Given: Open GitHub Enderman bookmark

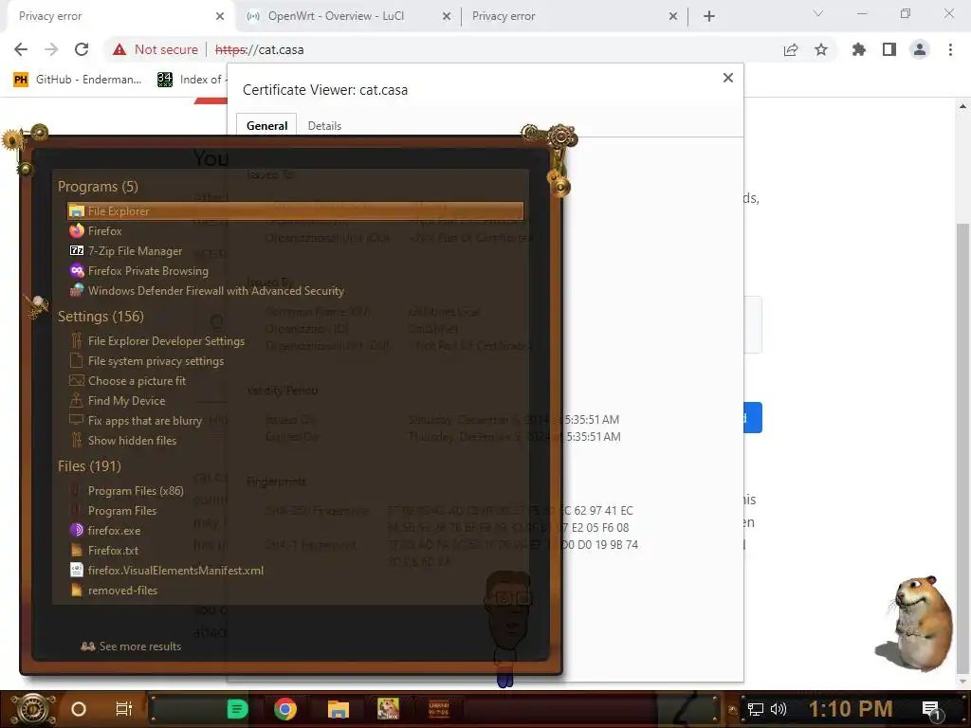Looking at the screenshot, I should coord(78,80).
